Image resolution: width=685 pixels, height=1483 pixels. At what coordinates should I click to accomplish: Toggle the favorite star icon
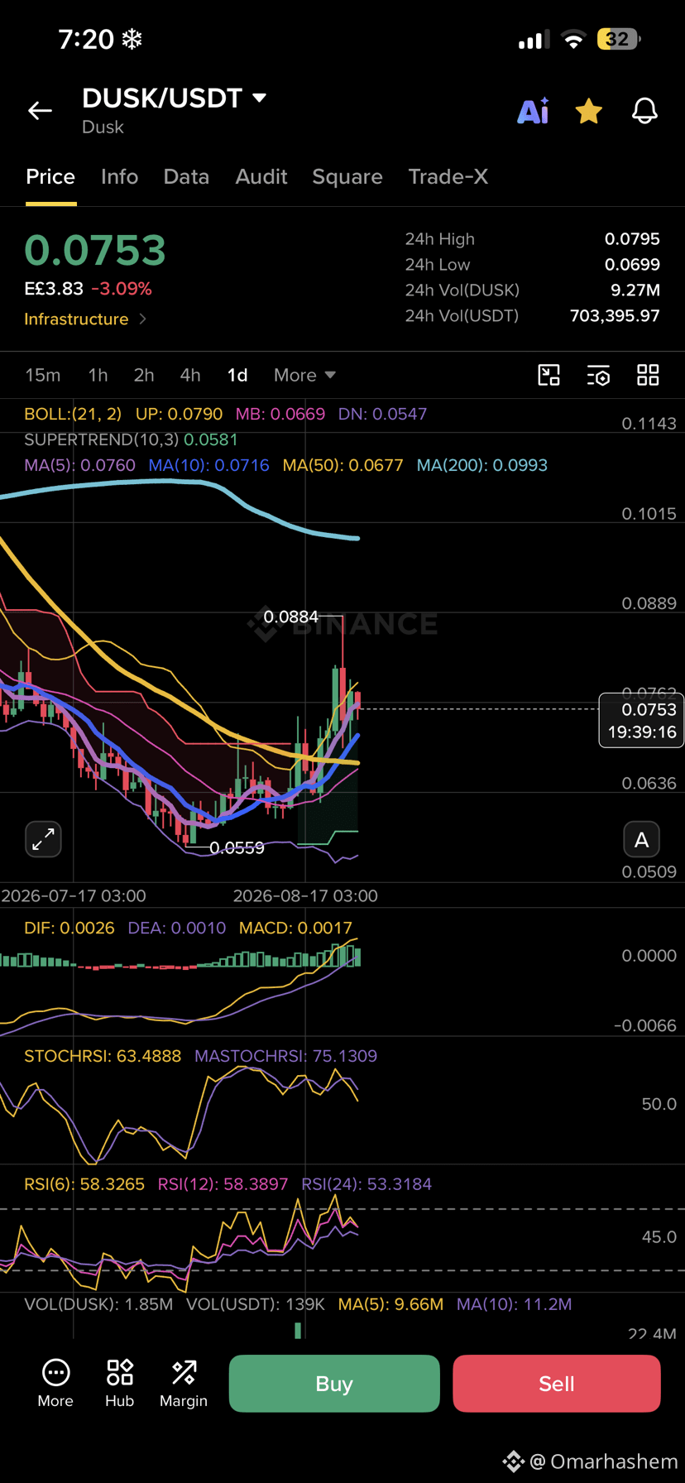click(589, 111)
